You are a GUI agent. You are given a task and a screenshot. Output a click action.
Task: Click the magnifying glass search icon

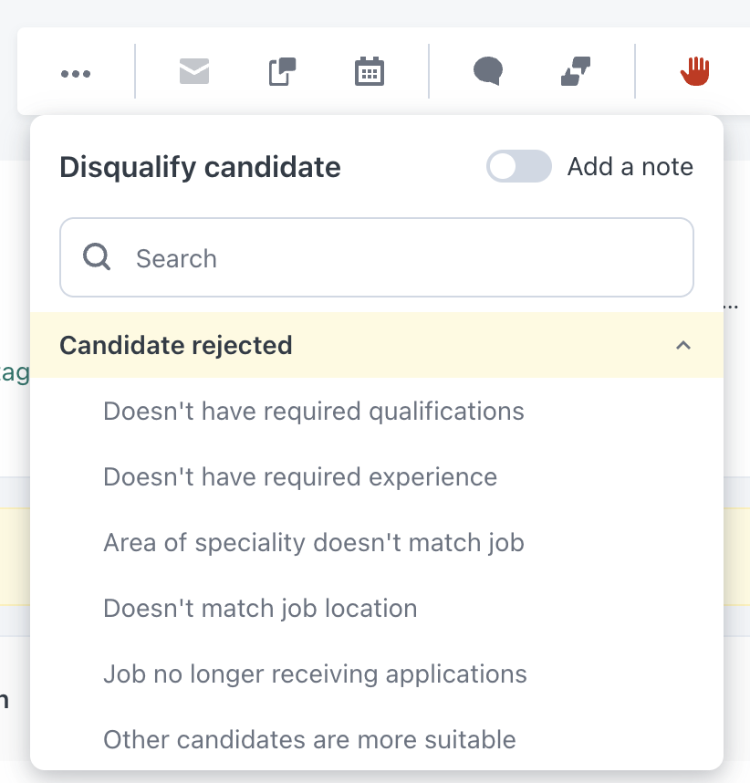click(97, 257)
